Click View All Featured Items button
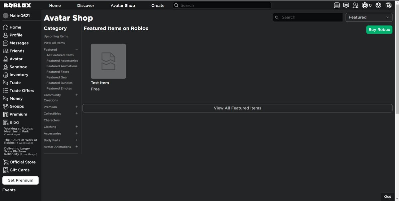Screen dimensions: 399x201 click(237, 108)
